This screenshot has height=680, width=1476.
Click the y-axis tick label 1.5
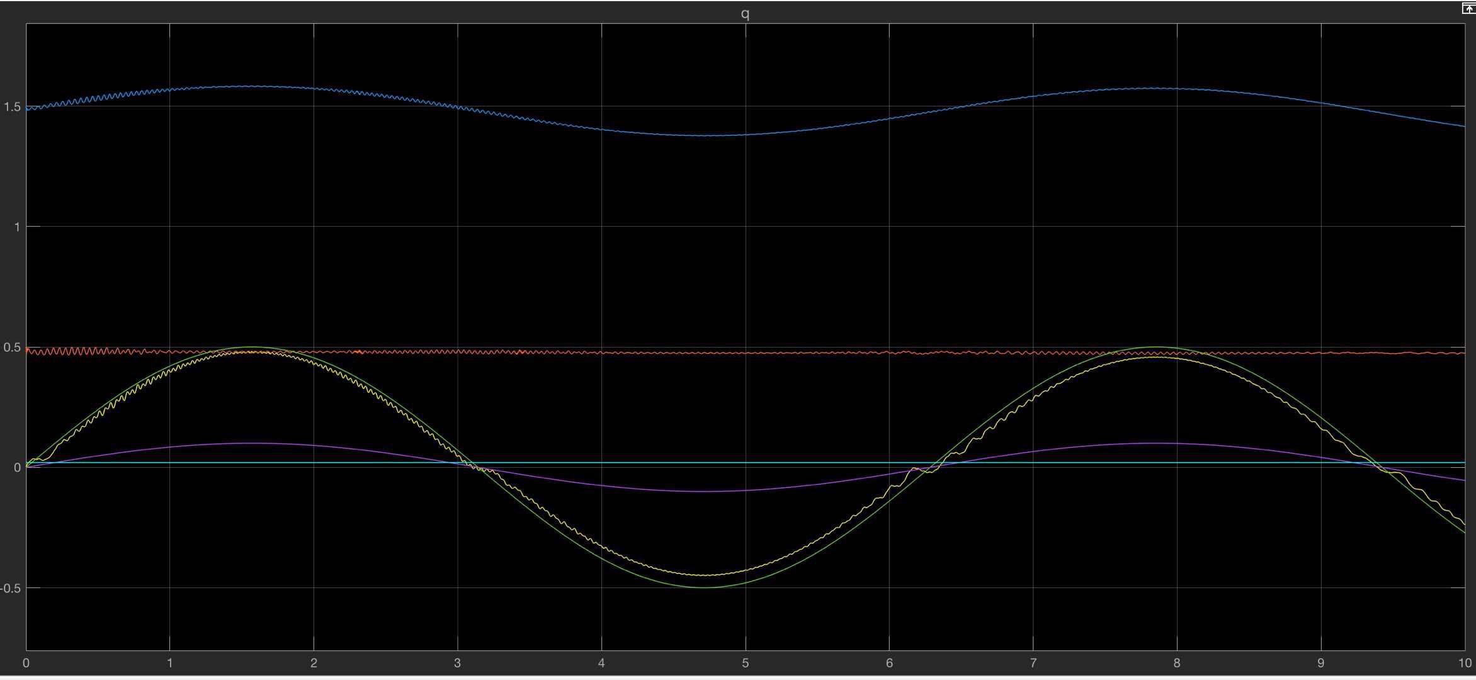pos(12,107)
